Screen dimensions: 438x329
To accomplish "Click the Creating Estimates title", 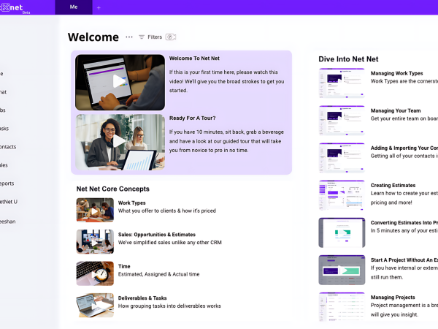I will click(x=393, y=185).
